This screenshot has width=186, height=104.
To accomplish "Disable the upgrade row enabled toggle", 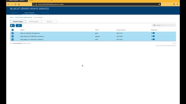I will [x=153, y=36].
